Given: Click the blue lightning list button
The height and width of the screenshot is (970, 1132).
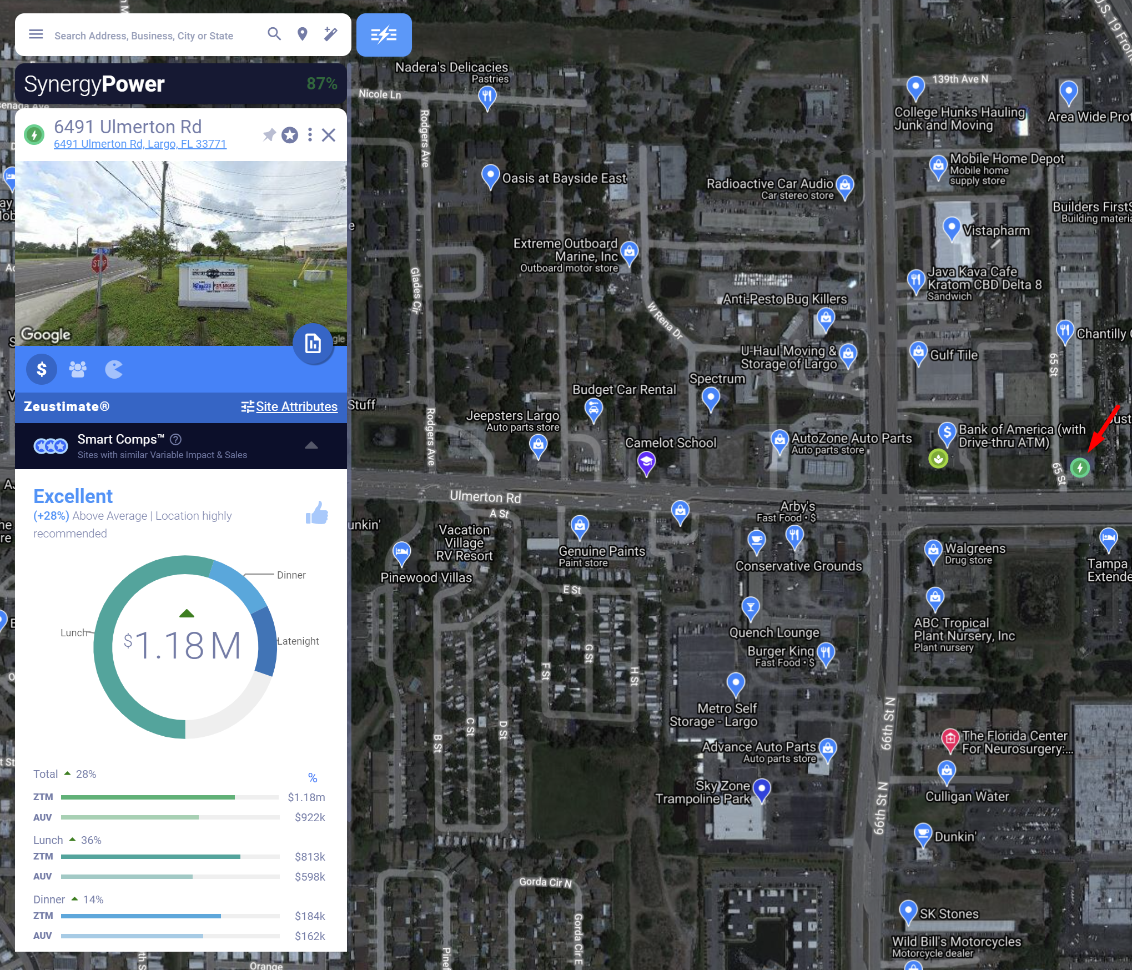Looking at the screenshot, I should (384, 35).
